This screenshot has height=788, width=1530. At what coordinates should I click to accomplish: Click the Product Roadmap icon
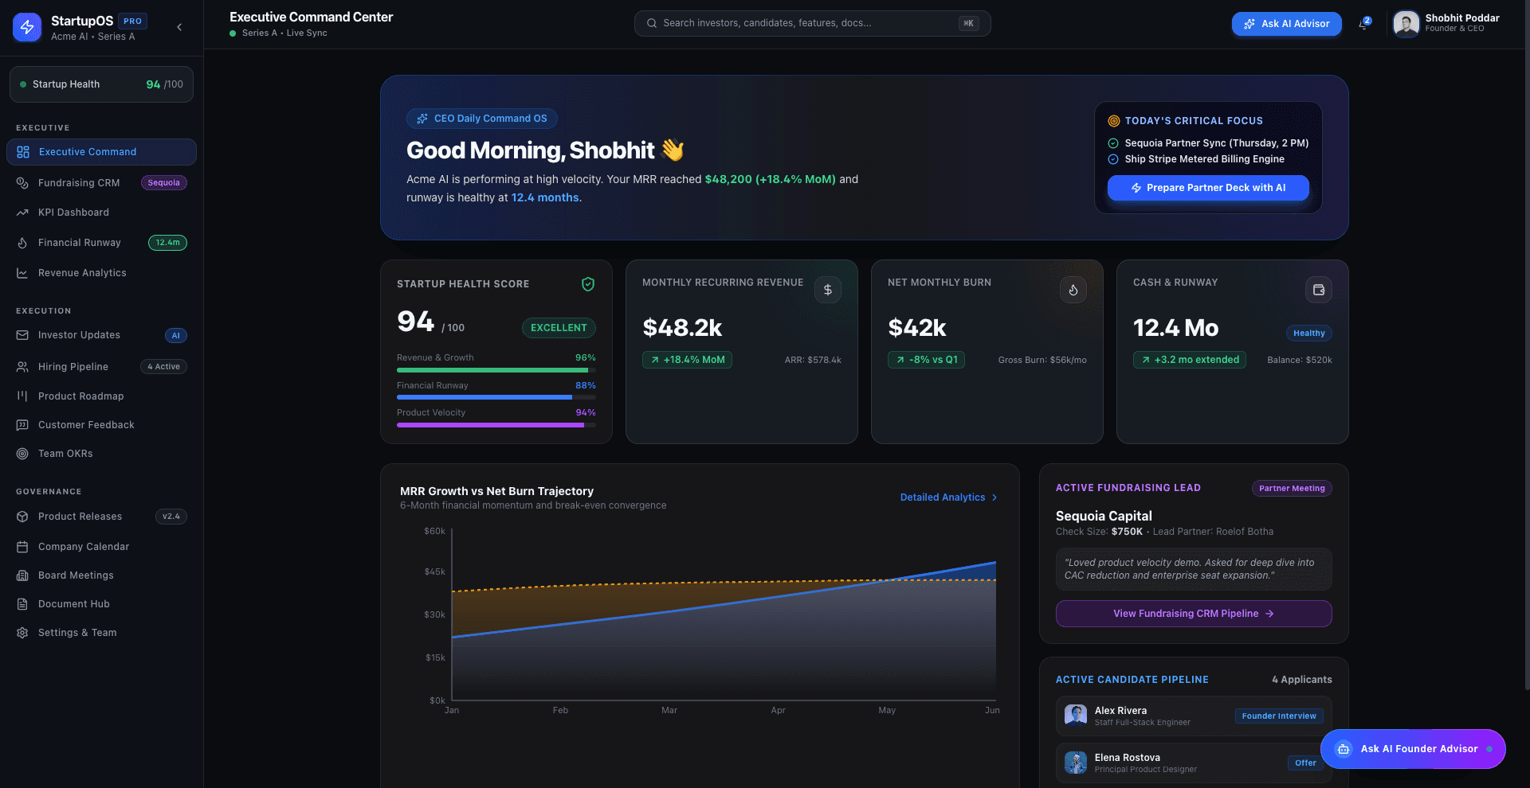pyautogui.click(x=22, y=396)
